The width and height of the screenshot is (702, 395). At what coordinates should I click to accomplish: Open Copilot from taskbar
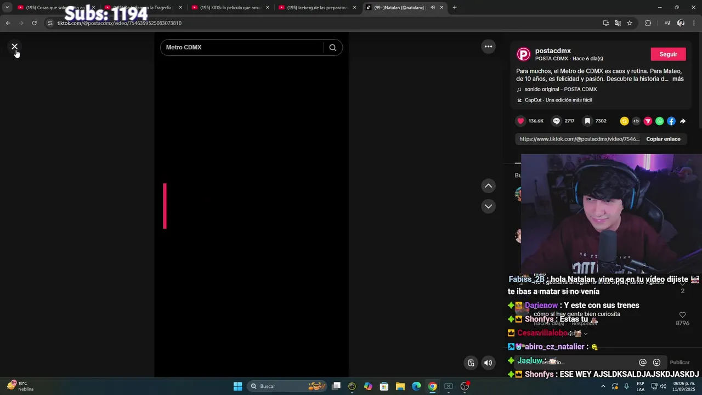coord(368,386)
